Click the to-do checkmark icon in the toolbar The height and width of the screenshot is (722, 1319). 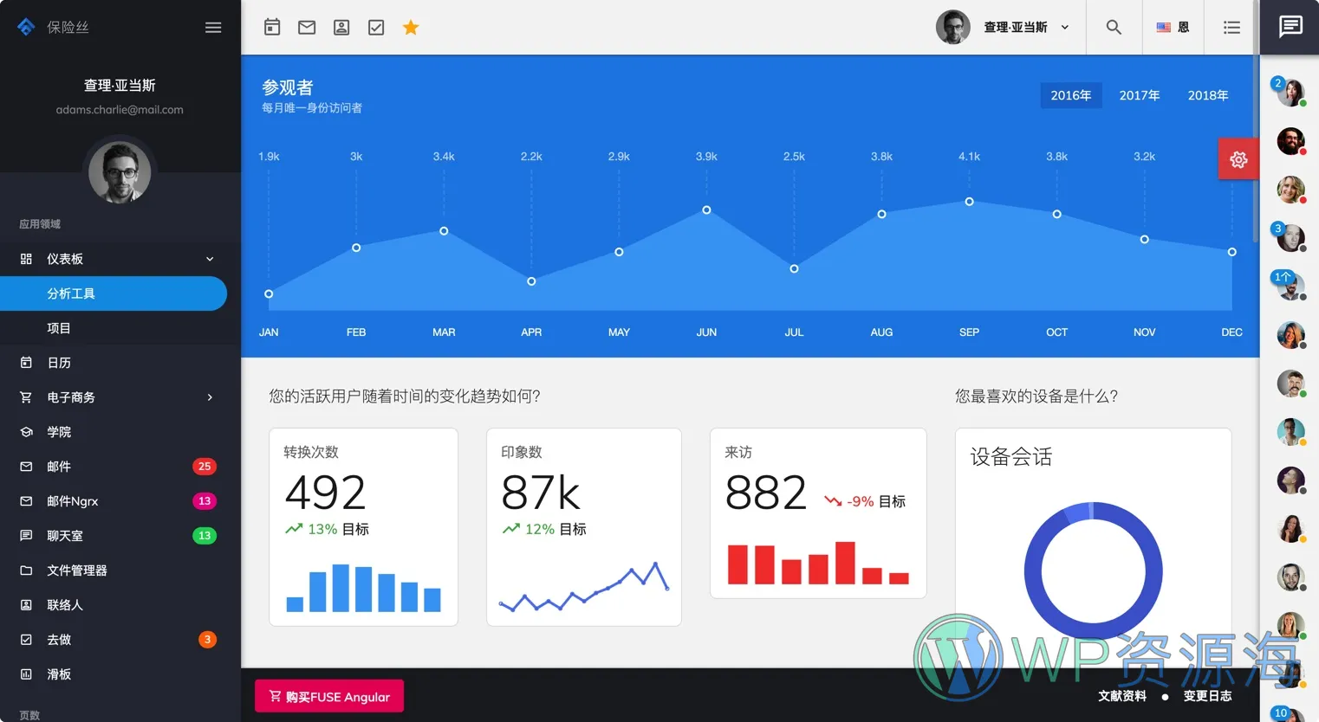pos(375,27)
